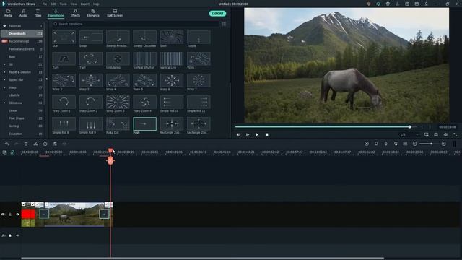Click the voiceover microphone icon
462x260 pixels.
tap(385, 144)
